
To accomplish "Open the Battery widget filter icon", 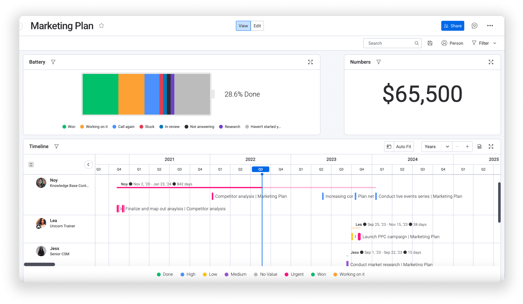I will point(53,62).
